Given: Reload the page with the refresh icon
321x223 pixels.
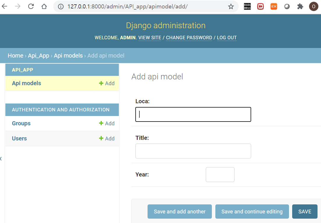Looking at the screenshot, I should tap(31, 6).
